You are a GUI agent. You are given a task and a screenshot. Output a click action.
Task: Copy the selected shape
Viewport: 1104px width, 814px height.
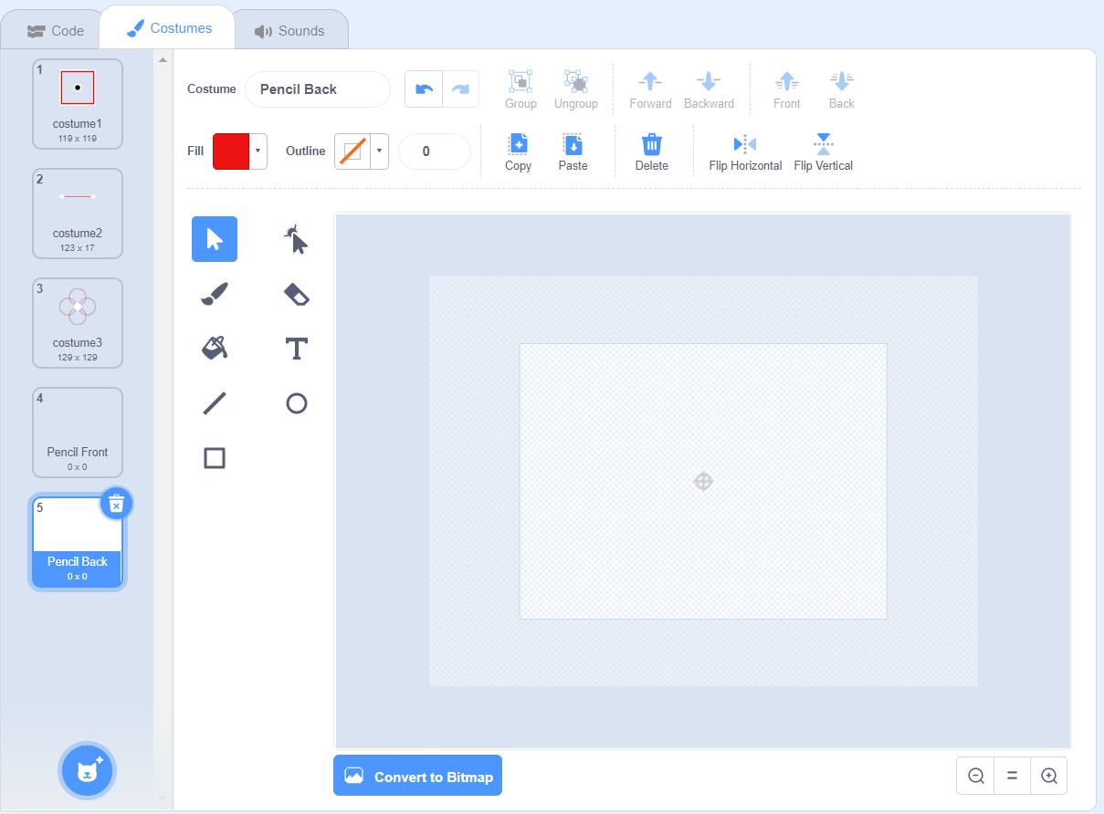518,151
